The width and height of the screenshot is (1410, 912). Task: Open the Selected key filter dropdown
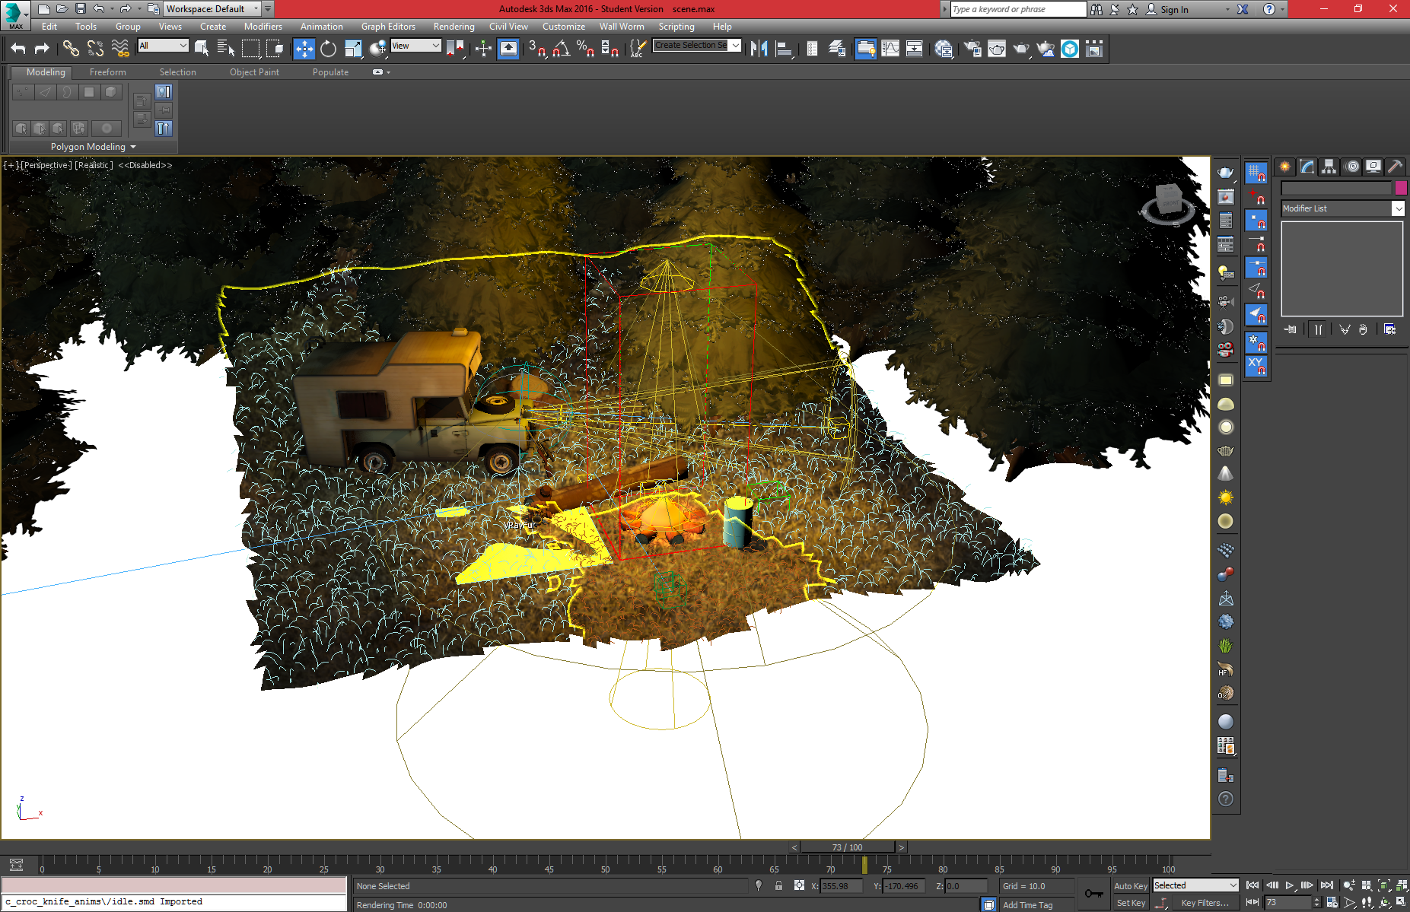click(1195, 885)
